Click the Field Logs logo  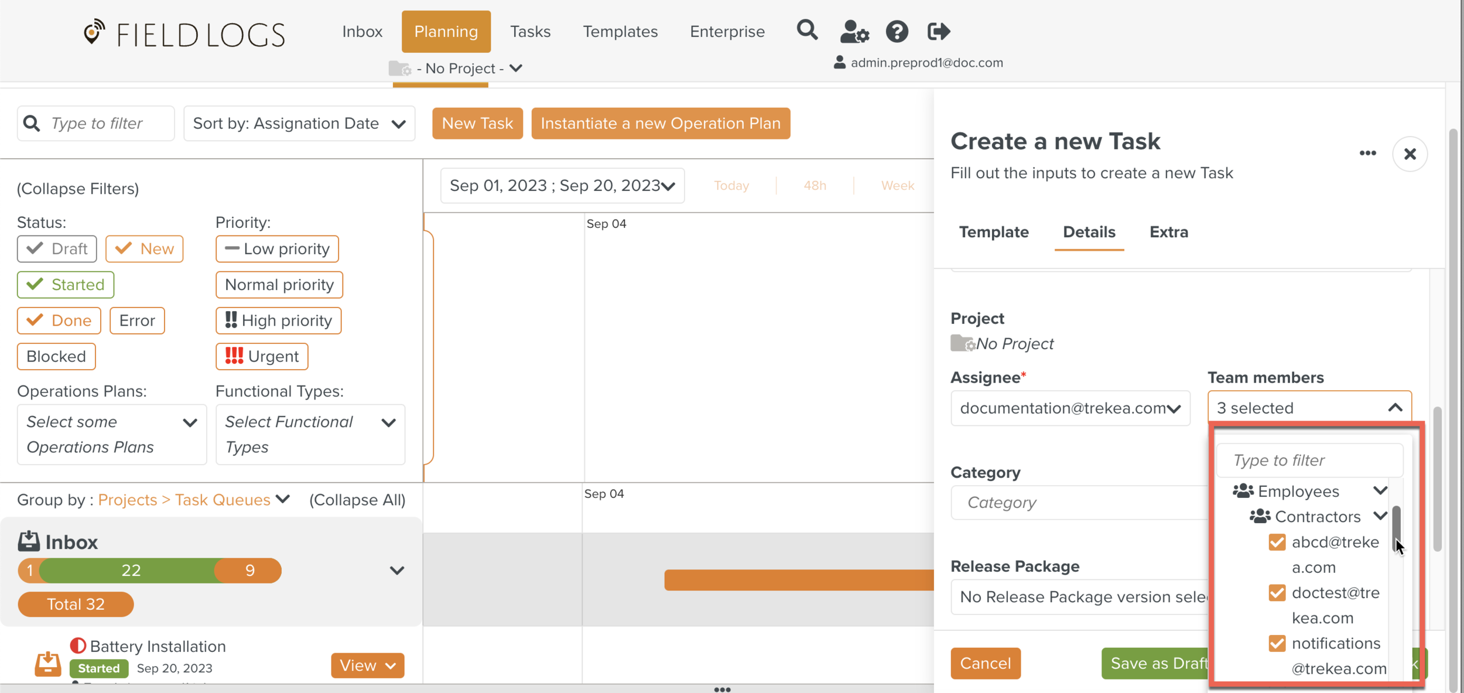coord(184,33)
